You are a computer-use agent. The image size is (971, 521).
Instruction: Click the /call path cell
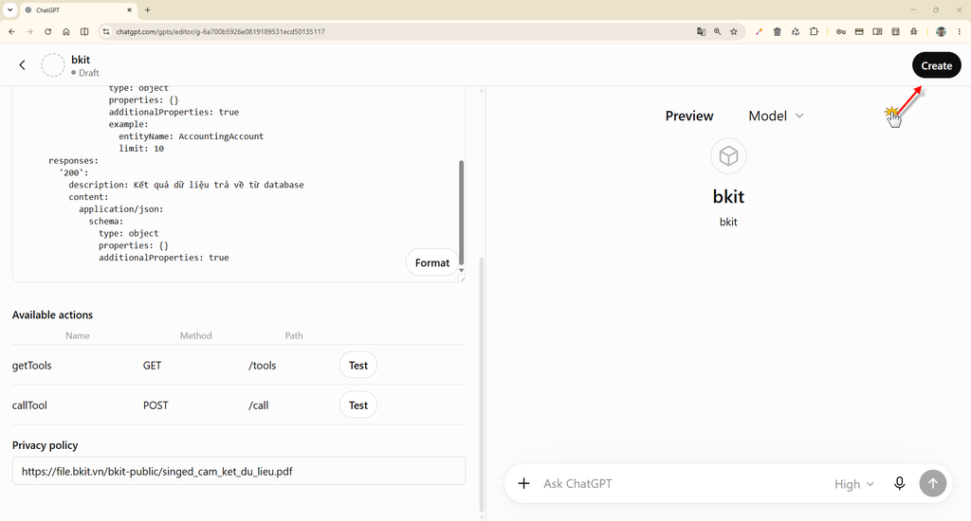[259, 404]
